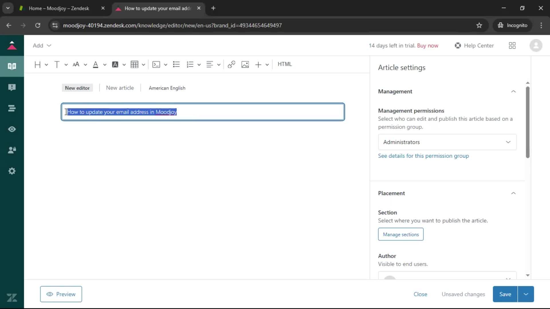
Task: Open the Administrators permission group dropdown
Action: (447, 142)
